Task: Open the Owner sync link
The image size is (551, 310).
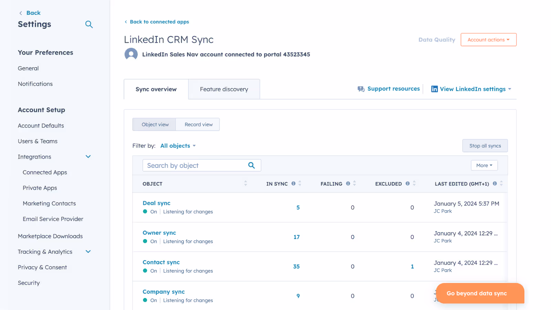Action: [x=159, y=233]
